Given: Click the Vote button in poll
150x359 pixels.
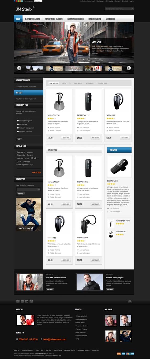Looking at the screenshot, I should (x=19, y=139).
